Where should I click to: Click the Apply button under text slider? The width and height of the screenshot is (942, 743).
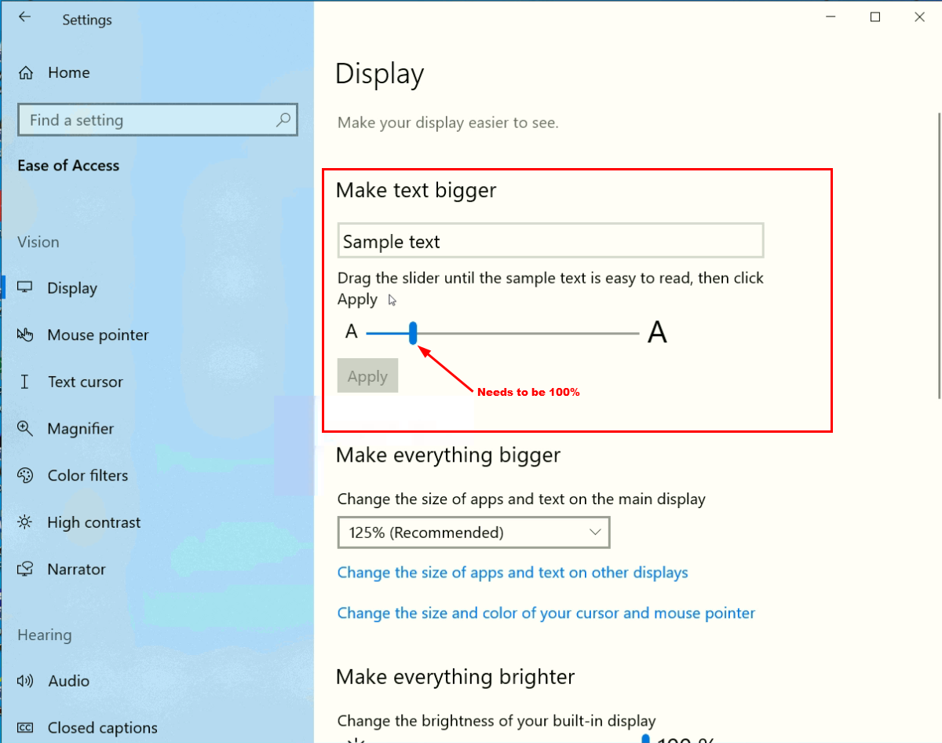pyautogui.click(x=367, y=376)
